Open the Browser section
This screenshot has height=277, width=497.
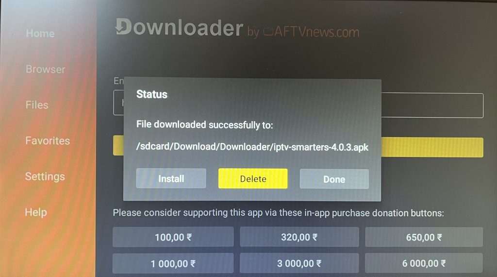pyautogui.click(x=46, y=69)
